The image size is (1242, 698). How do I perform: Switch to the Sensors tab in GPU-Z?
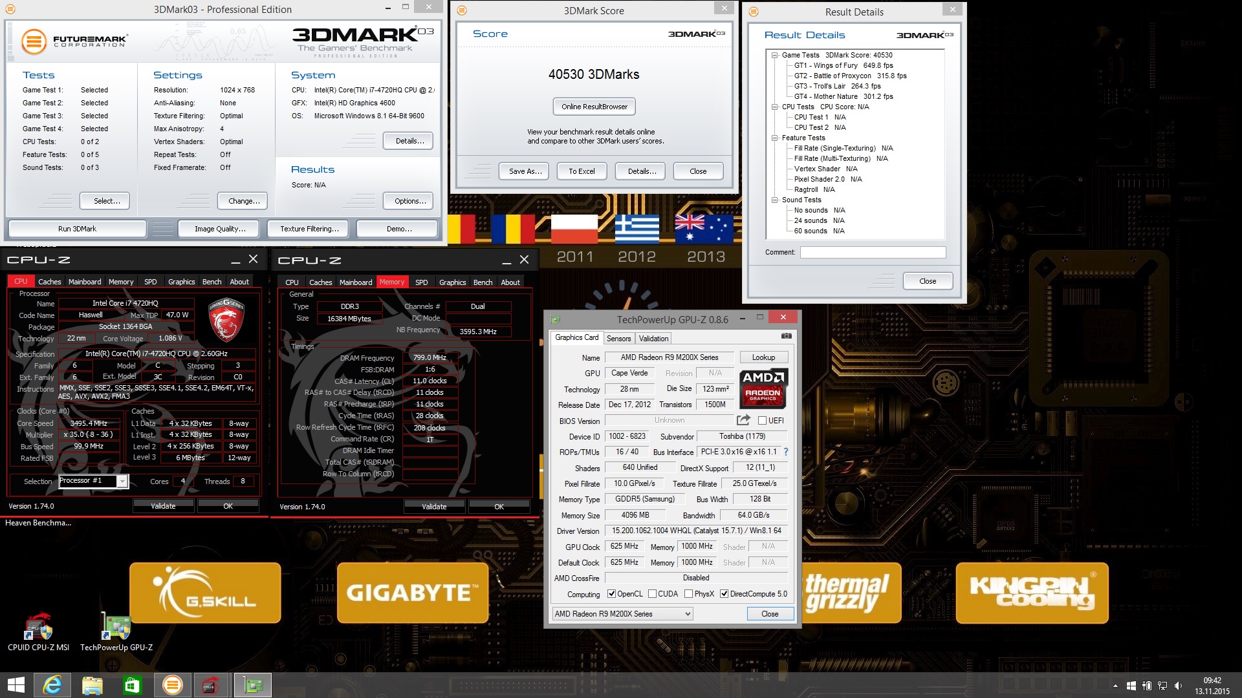coord(618,339)
